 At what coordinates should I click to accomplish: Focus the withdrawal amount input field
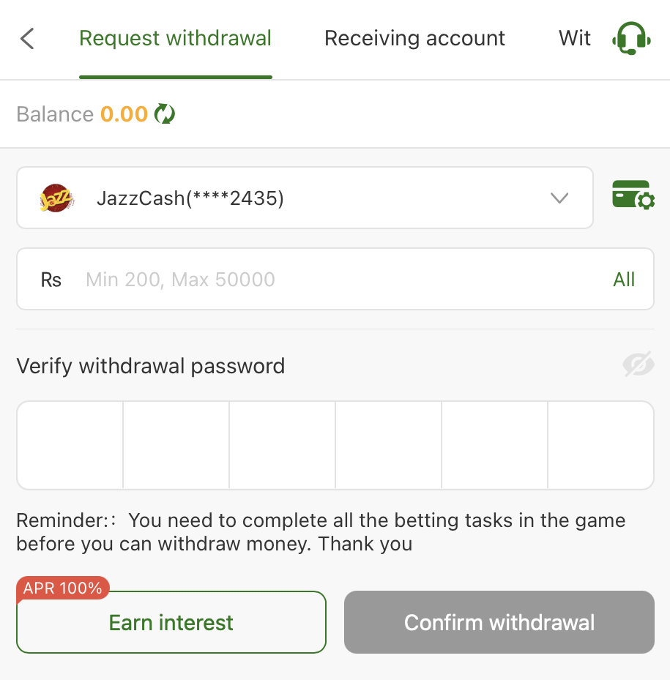click(337, 280)
